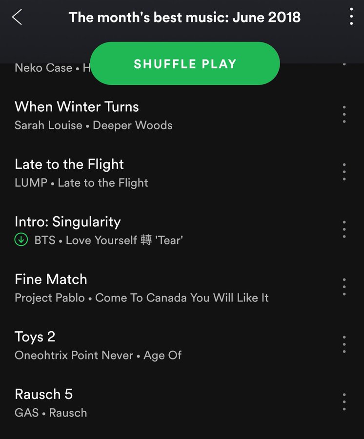This screenshot has height=439, width=364.
Task: Tap Oneohtrix Point Never artist subtitle
Action: (x=74, y=355)
